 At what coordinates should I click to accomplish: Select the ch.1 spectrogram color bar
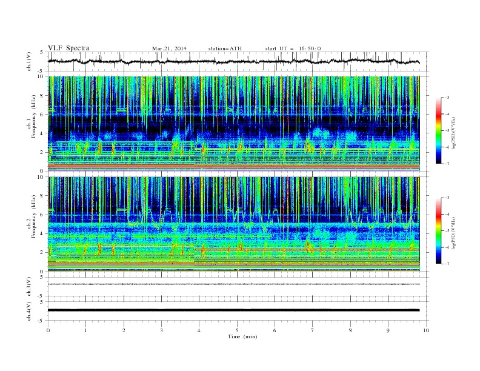[x=439, y=130]
